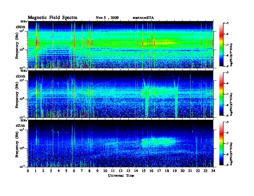
Task: Click the "-7" tick on dH/dt color scale
Action: click(x=227, y=45)
